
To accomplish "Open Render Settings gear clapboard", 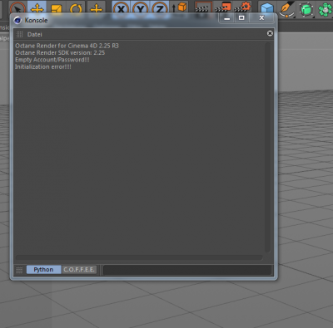I will tap(242, 7).
